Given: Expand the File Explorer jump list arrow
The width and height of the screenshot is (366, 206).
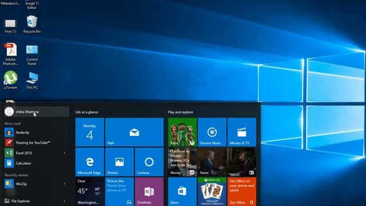Looking at the screenshot, I should point(65,201).
